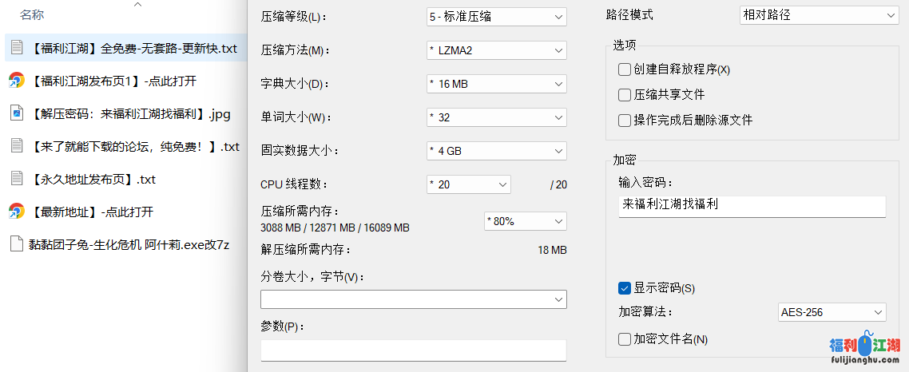Expand the 压缩方法 LZMA2 dropdown
909x372 pixels.
click(496, 50)
